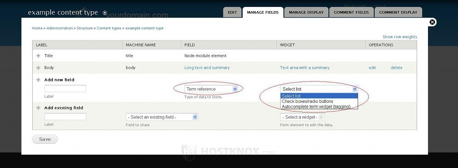Open Long text and summary field link
This screenshot has width=458, height=168.
pos(207,67)
